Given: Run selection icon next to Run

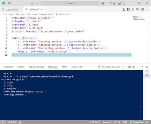Looking at the screenshot, I should (138, 10).
